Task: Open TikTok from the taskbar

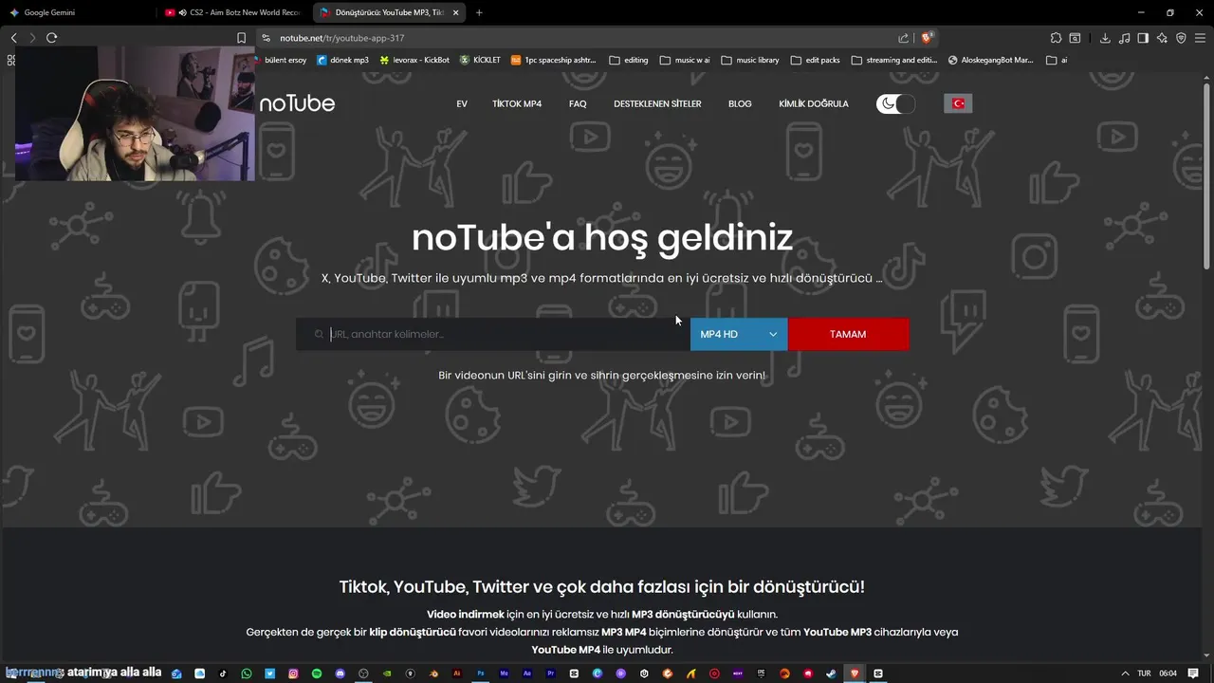Action: pyautogui.click(x=223, y=674)
